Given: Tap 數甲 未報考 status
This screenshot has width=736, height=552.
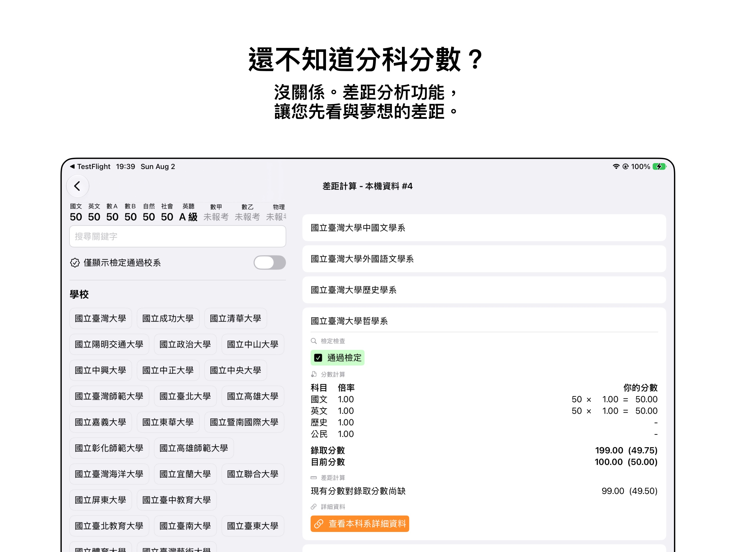Looking at the screenshot, I should (x=216, y=217).
